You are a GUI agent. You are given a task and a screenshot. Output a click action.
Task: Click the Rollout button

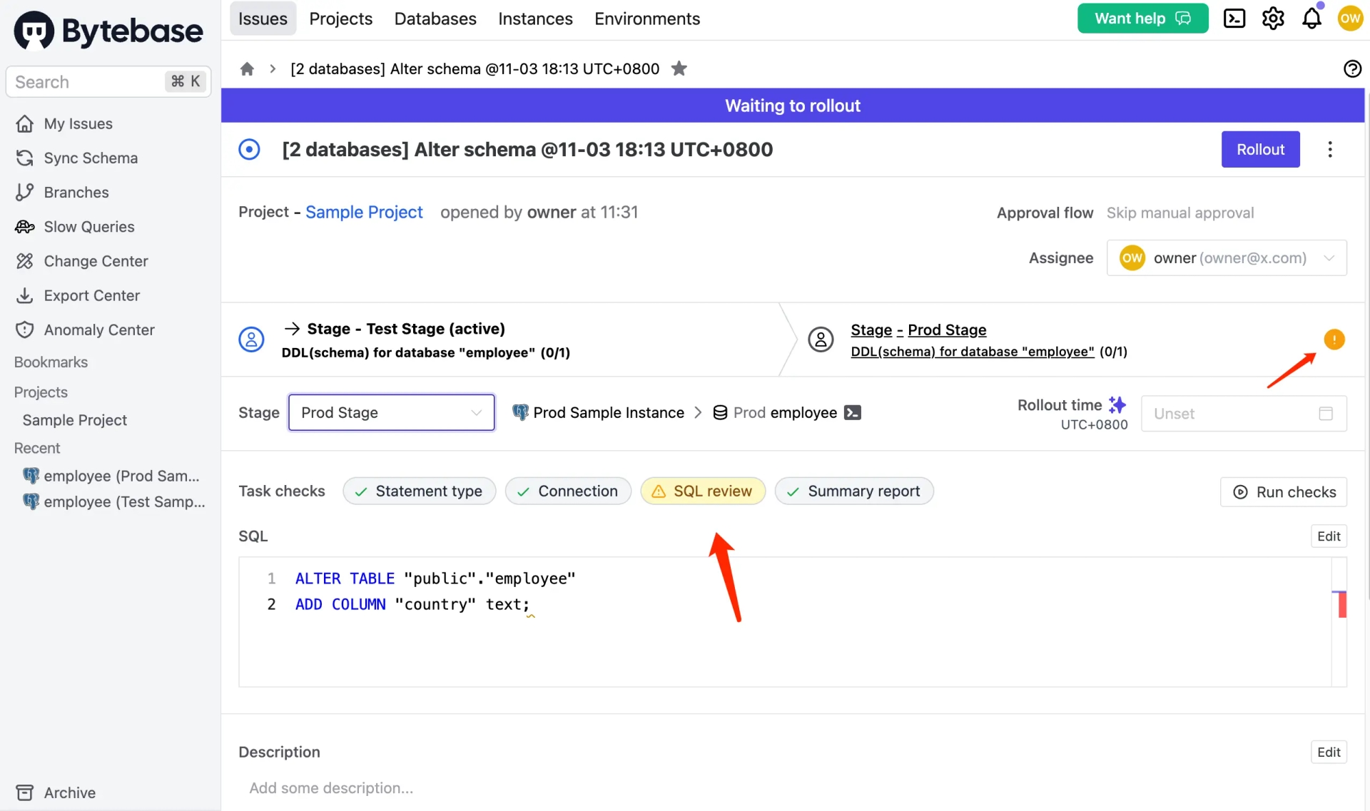point(1260,149)
